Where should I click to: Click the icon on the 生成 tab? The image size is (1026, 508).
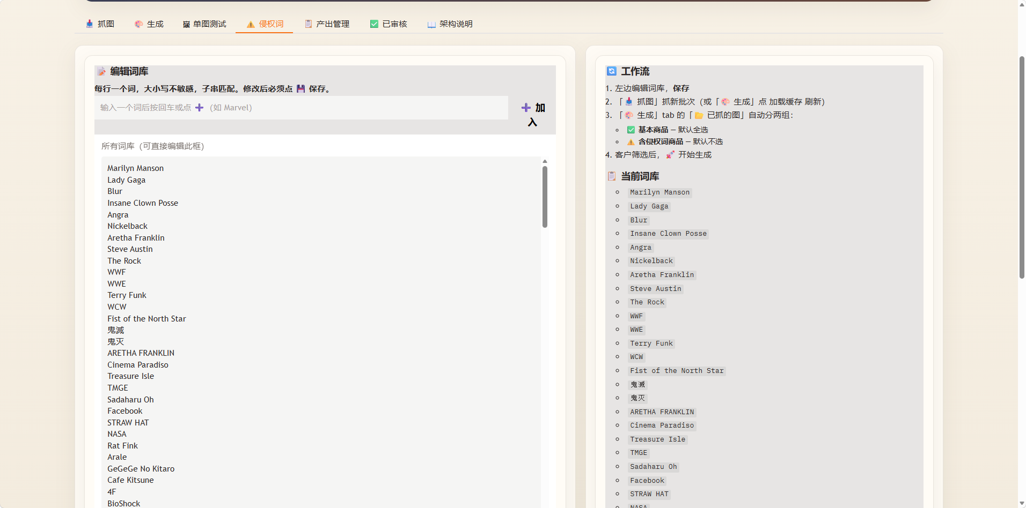(138, 24)
